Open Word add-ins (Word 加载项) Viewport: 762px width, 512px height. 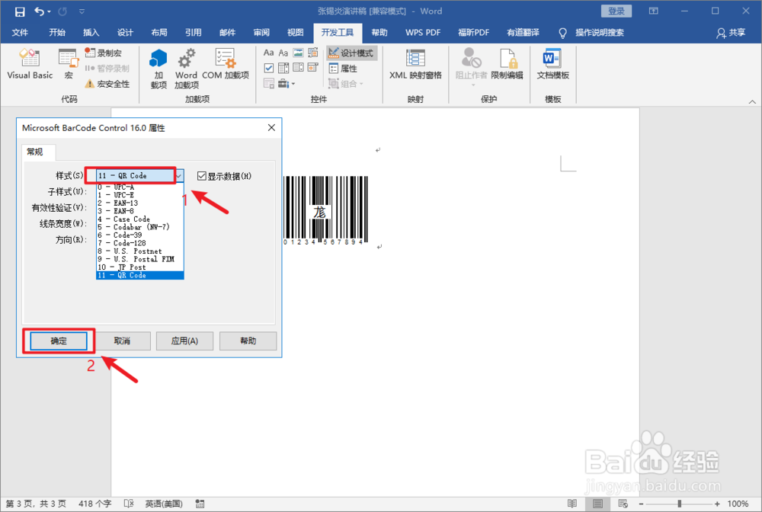pyautogui.click(x=186, y=69)
